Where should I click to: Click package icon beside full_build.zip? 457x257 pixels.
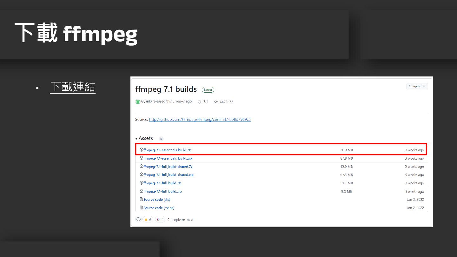coord(142,191)
